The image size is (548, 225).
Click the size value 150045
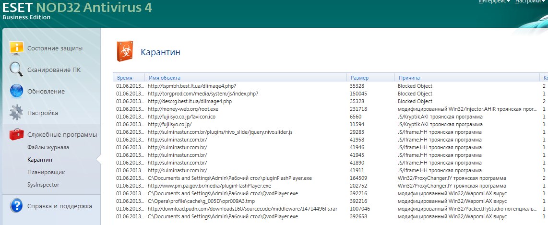tap(358, 94)
